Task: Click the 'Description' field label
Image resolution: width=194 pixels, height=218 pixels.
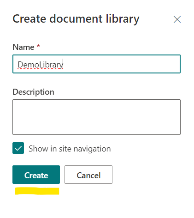Action: tap(34, 92)
